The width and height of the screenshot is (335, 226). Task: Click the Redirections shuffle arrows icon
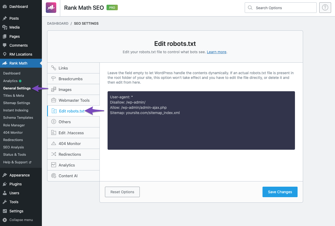(54, 154)
